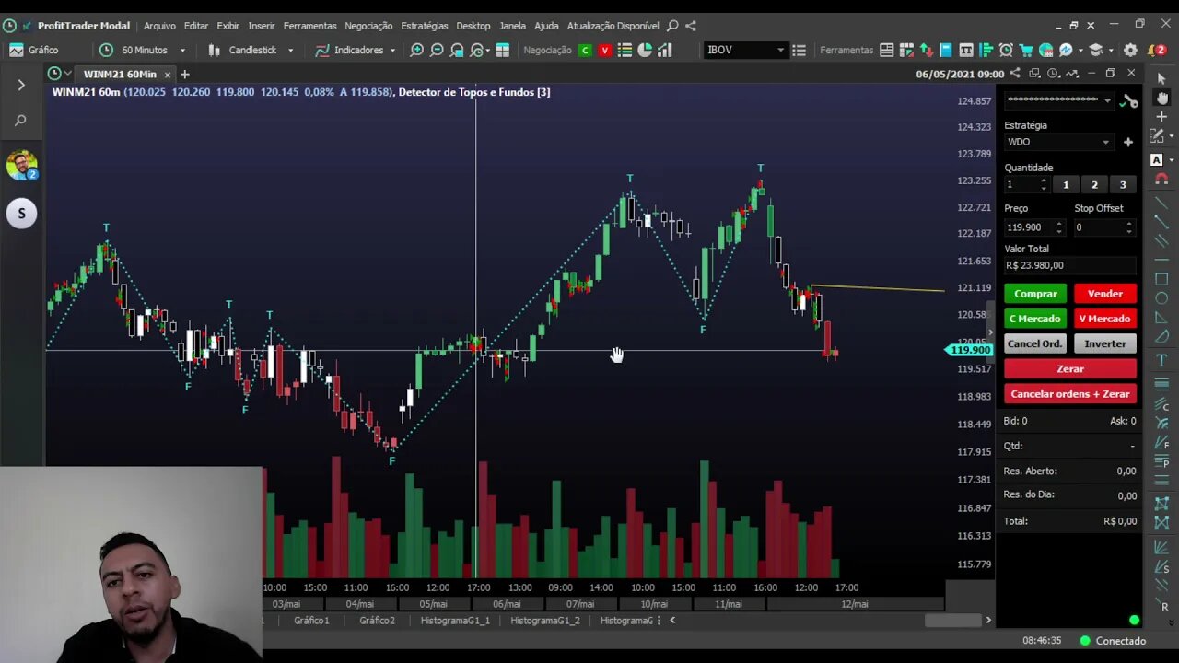Open the alarm clock alerts tool
The height and width of the screenshot is (663, 1179).
pyautogui.click(x=1006, y=50)
